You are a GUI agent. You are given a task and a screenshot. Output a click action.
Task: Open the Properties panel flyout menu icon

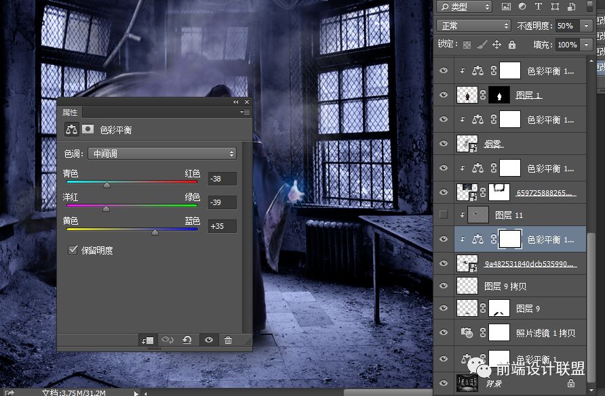[245, 112]
